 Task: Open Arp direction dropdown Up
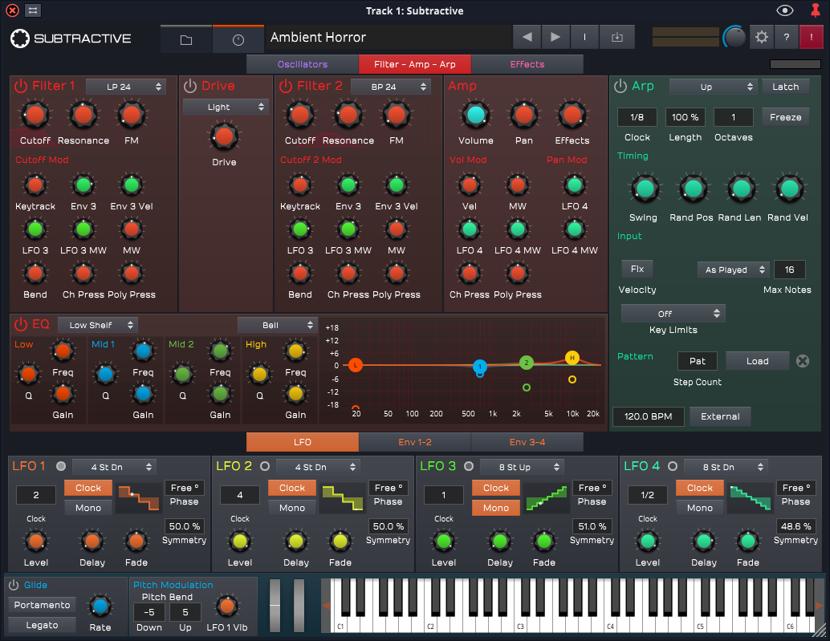click(x=713, y=87)
